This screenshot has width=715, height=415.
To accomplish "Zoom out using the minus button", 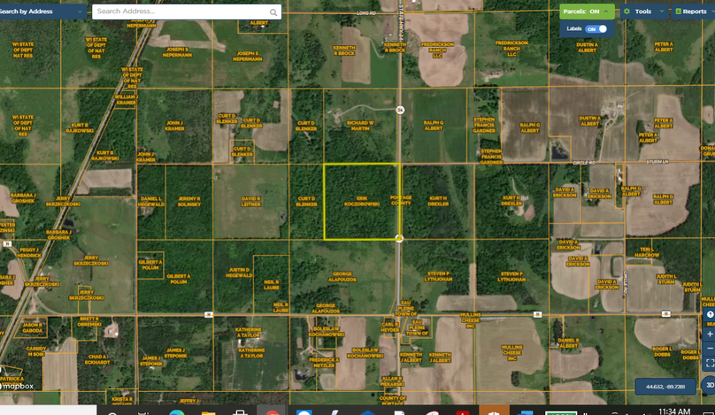I will coord(710,348).
